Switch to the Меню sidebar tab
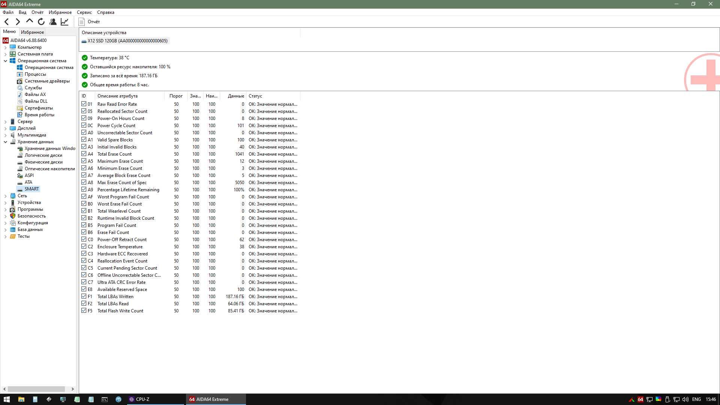The height and width of the screenshot is (405, 720). [9, 32]
